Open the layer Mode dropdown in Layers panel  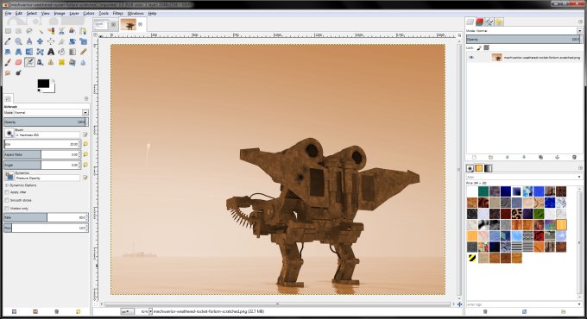tap(524, 31)
